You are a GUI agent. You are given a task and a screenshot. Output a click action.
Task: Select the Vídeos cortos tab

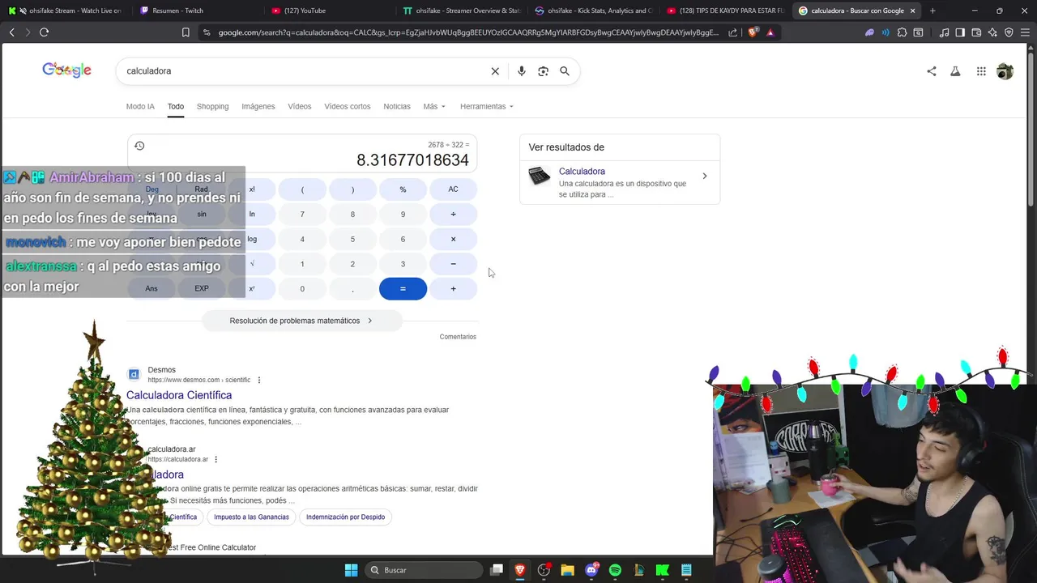[x=347, y=106]
